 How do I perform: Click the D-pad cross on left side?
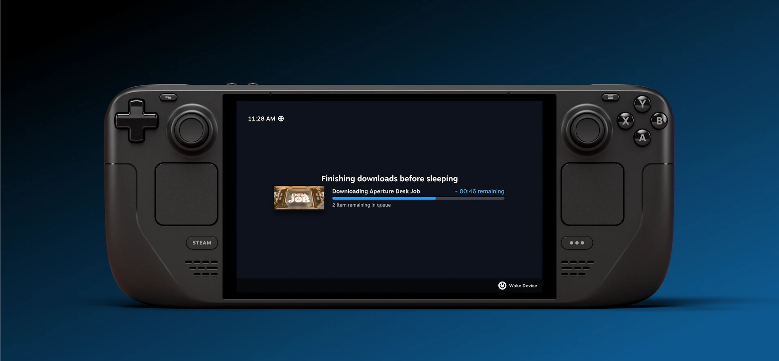click(x=137, y=121)
